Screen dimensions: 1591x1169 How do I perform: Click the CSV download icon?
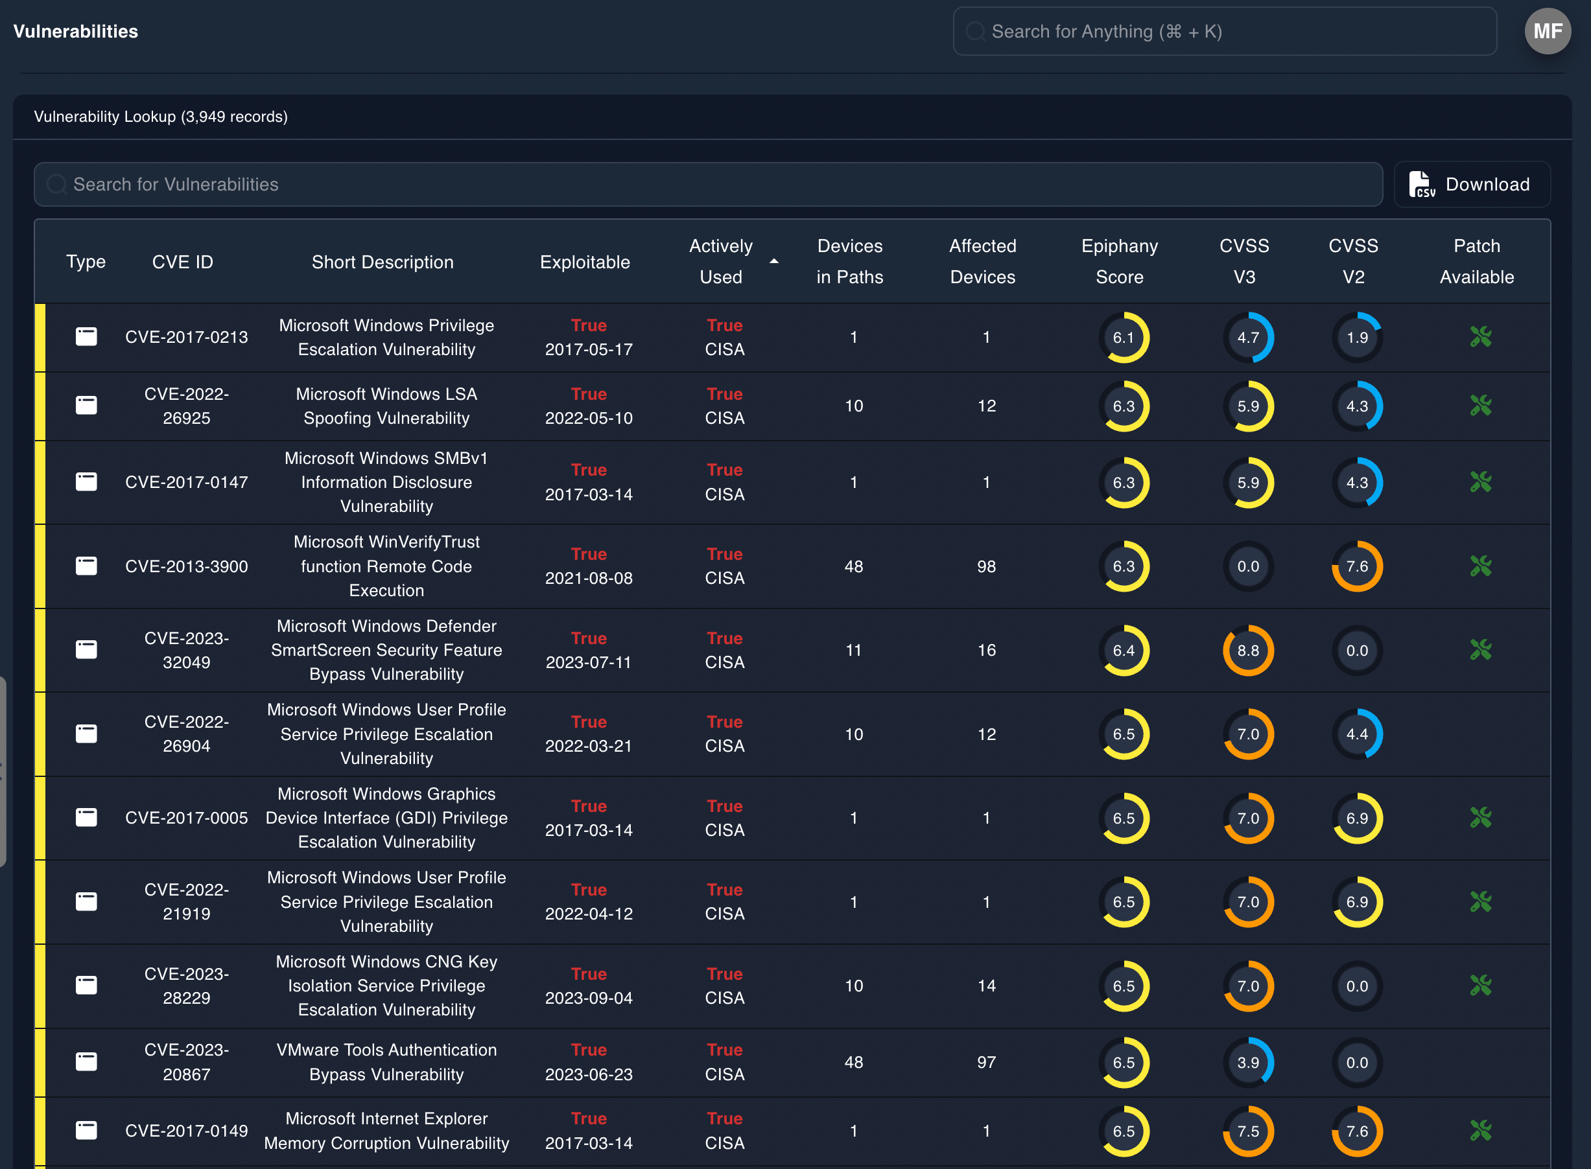click(1422, 184)
